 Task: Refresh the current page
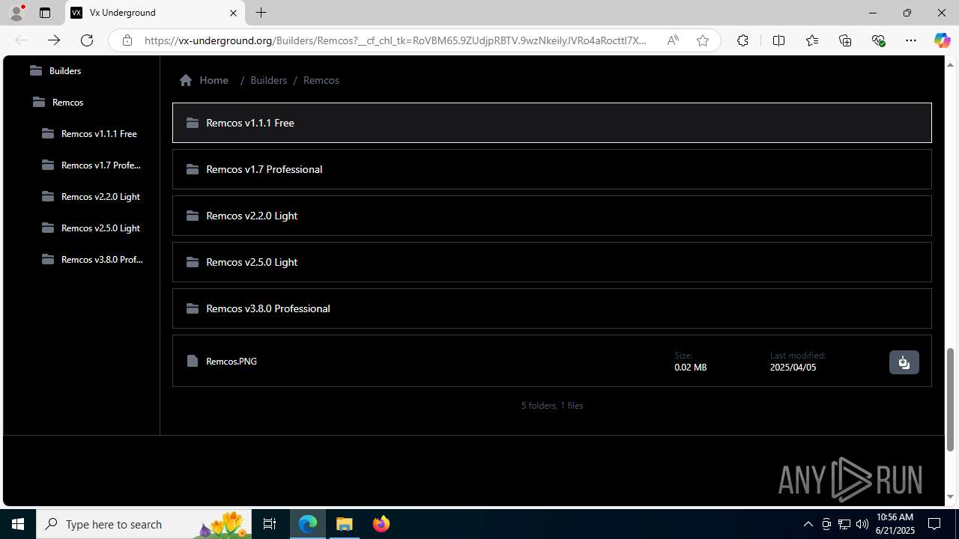[87, 40]
